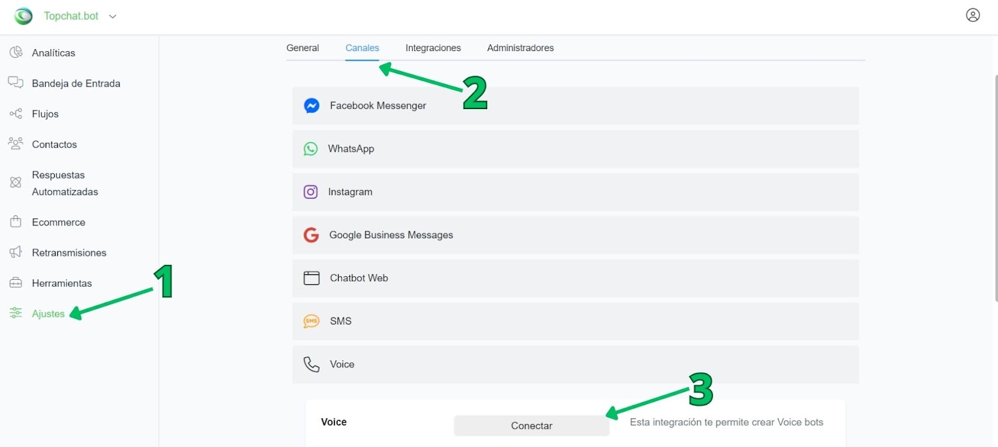Click the Voice phone icon
Screen dimensions: 998x447
coord(311,364)
